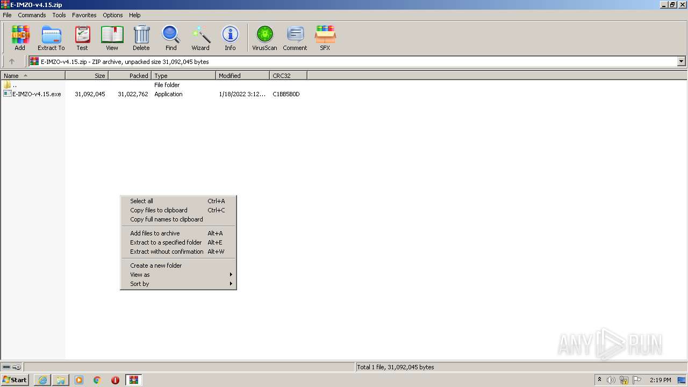Click the SFX conversion icon

[325, 38]
